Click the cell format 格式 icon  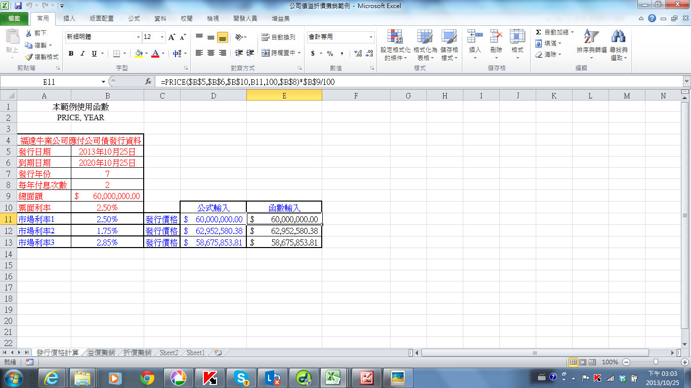517,37
